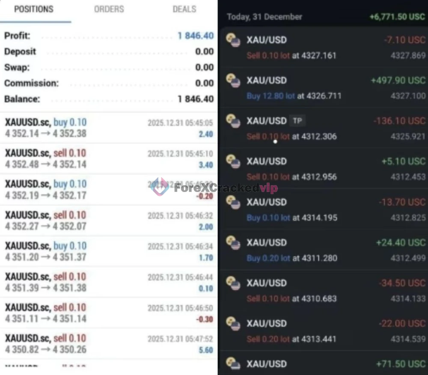Screen dimensions: 428x375
Task: Click XAU/USD icon of Buy 12.80 lot trade
Action: 233,80
